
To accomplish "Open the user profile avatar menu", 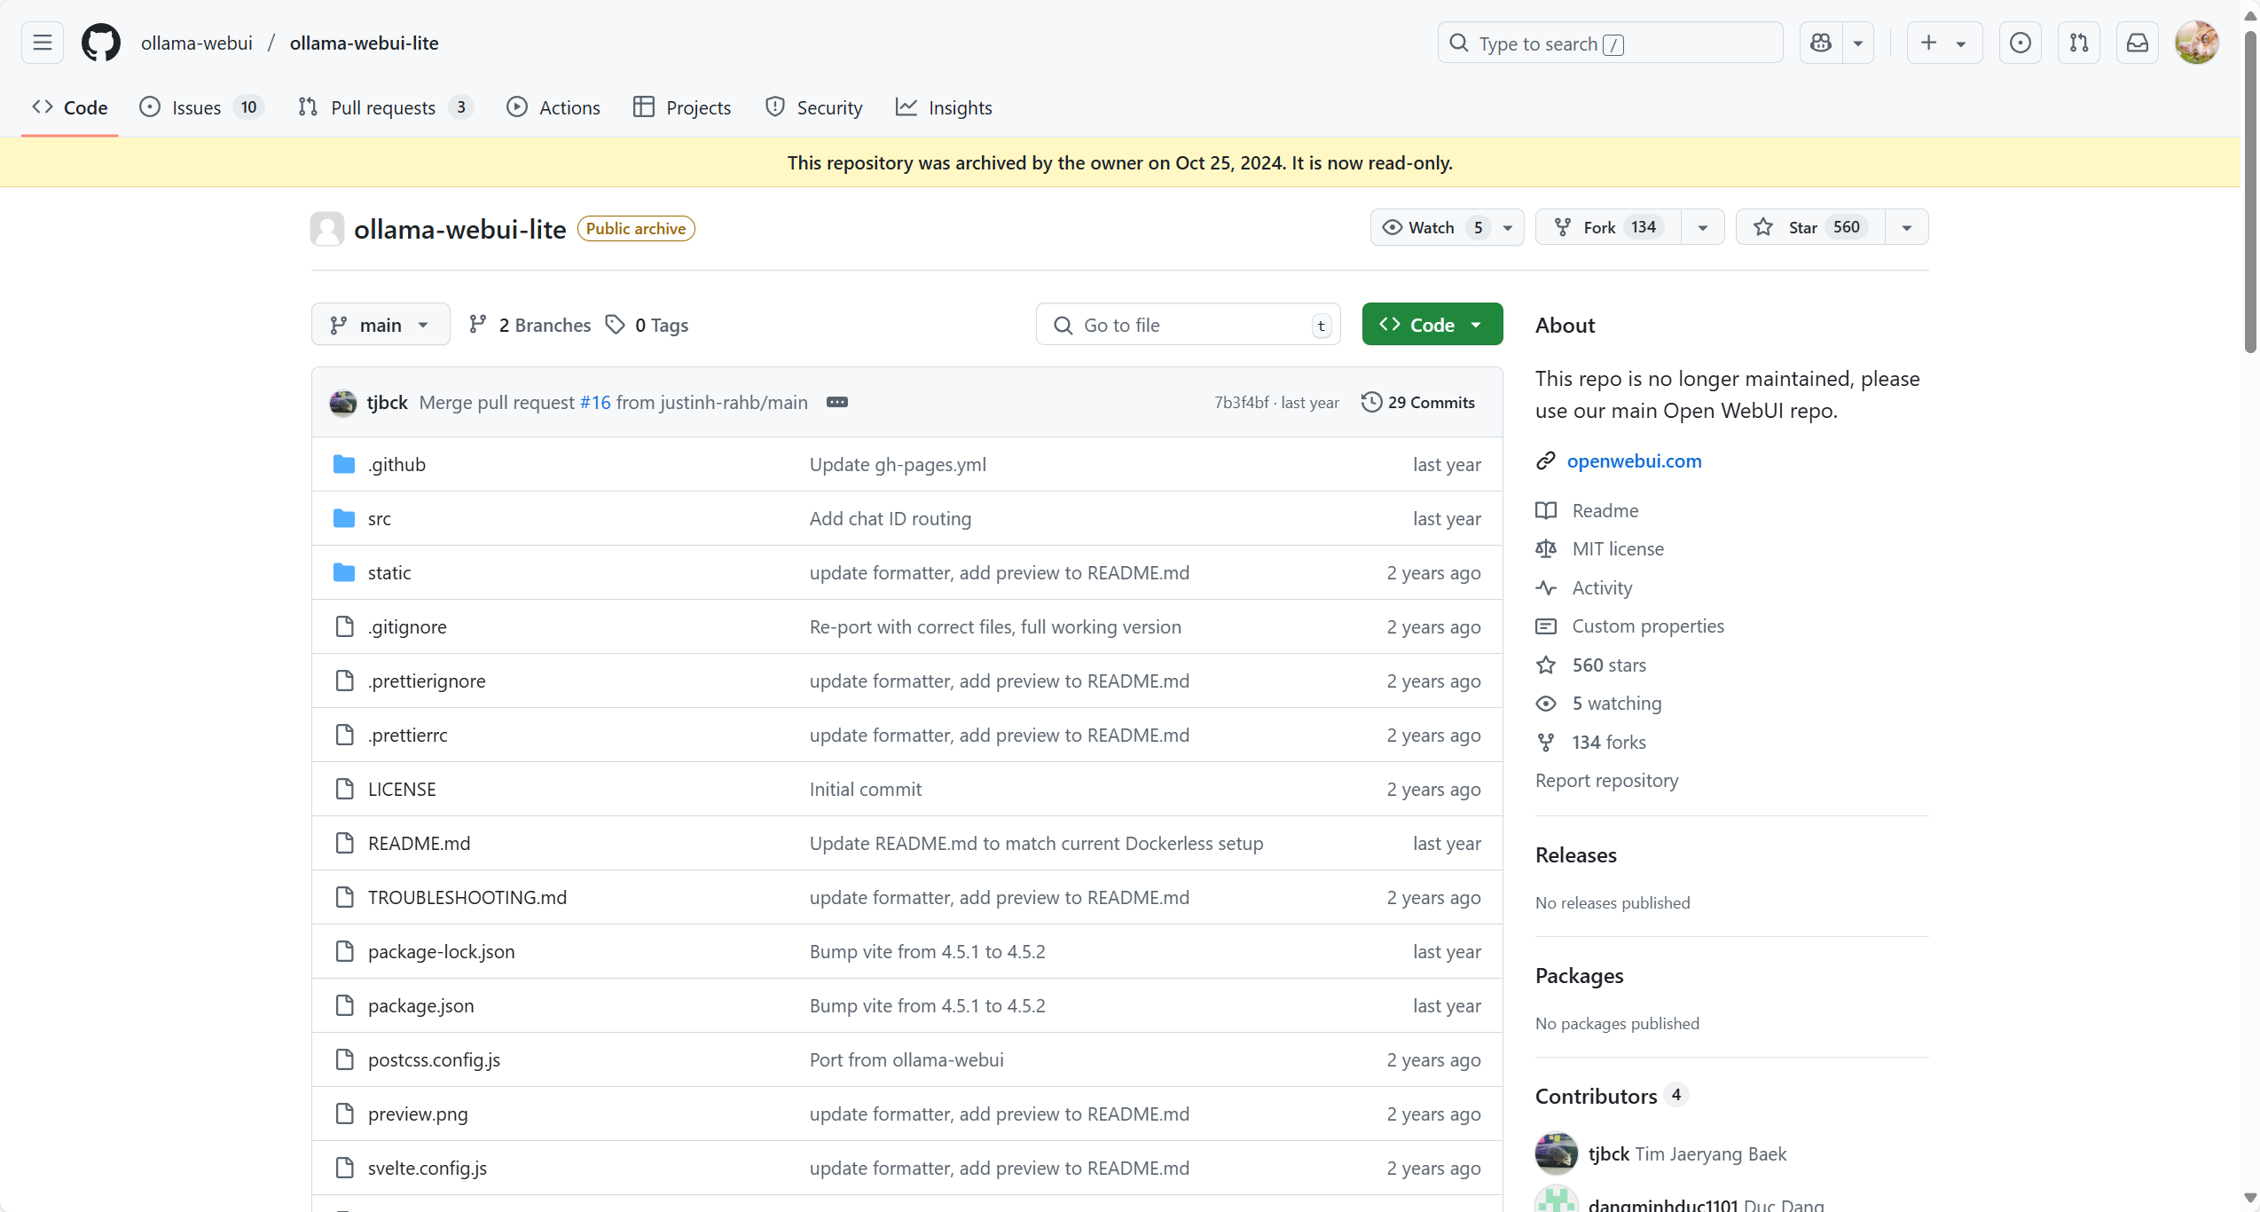I will [2197, 43].
